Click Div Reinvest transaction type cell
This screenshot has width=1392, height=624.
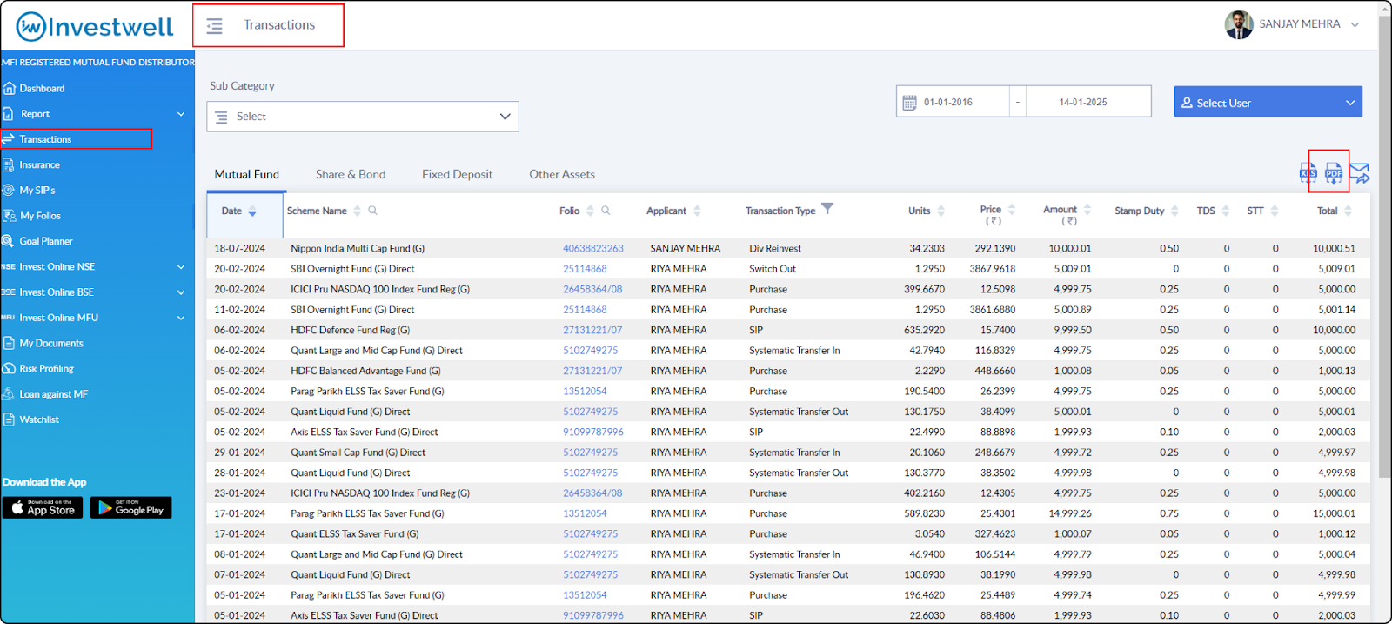pos(775,249)
